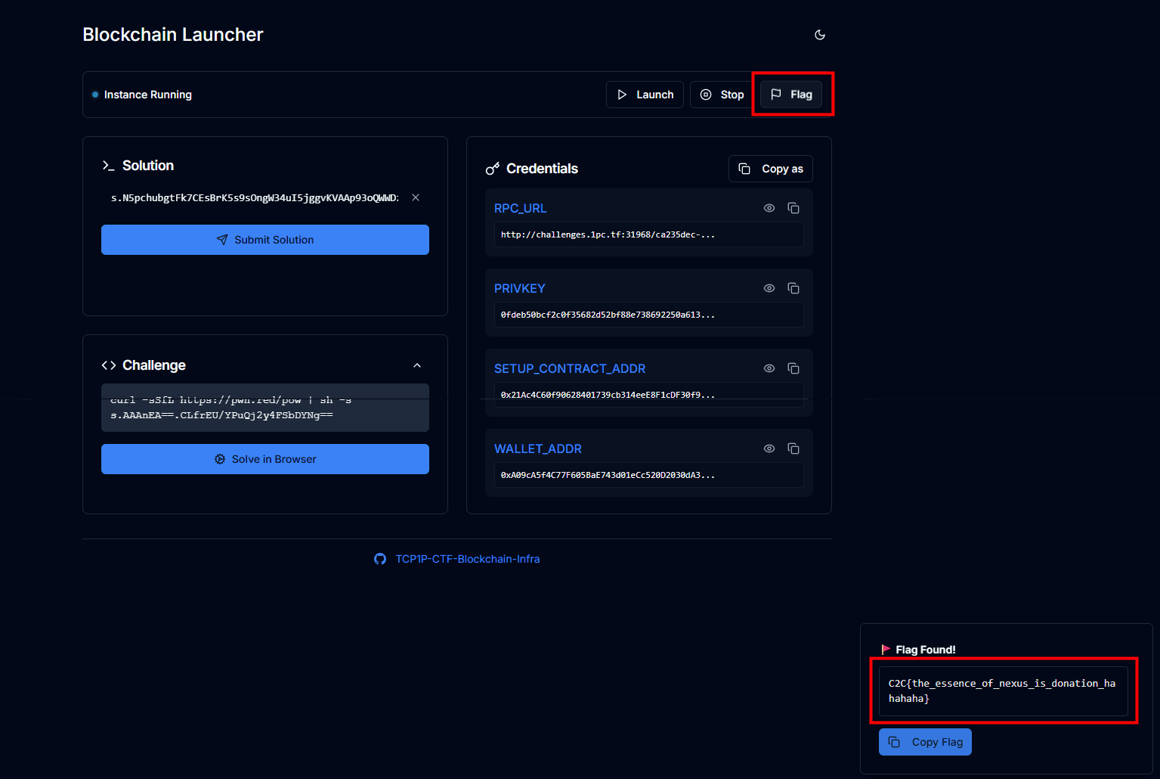This screenshot has height=779, width=1160.
Task: Copy the WALLET_ADDR value
Action: (x=793, y=448)
